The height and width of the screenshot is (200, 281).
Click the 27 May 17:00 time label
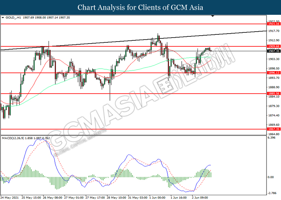(95, 198)
